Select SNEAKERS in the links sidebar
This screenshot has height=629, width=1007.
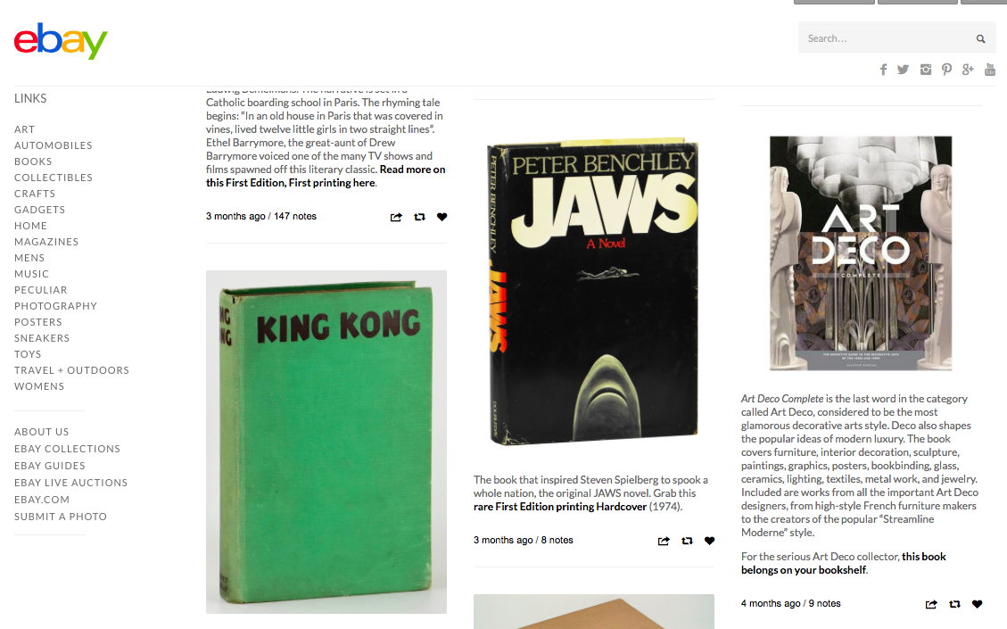(42, 338)
